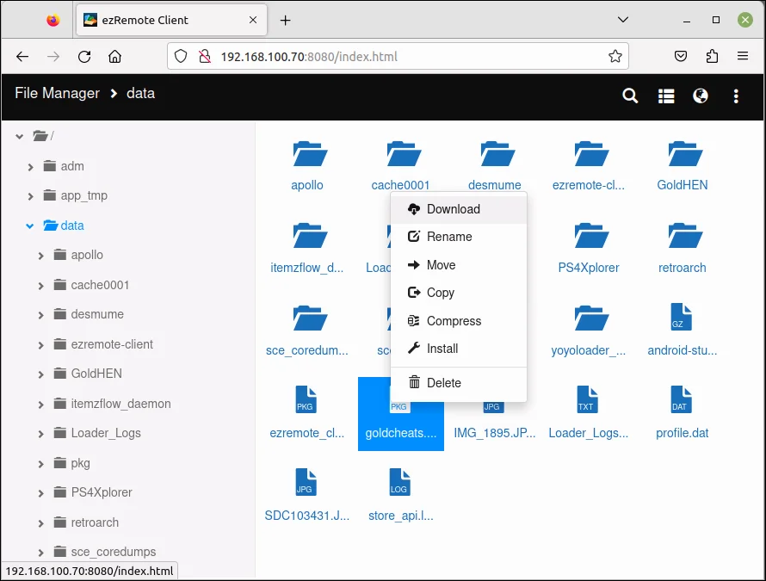766x581 pixels.
Task: Open language selector globe icon
Action: pyautogui.click(x=701, y=96)
